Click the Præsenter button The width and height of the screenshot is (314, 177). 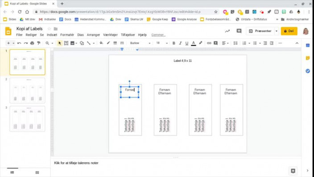point(260,31)
